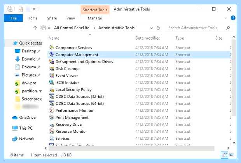Expand the ribbon with the chevron
This screenshot has width=241, height=163.
226,18
